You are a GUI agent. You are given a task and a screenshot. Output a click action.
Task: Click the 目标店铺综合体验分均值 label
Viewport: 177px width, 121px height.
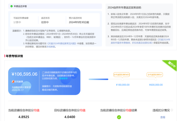pos(70,110)
